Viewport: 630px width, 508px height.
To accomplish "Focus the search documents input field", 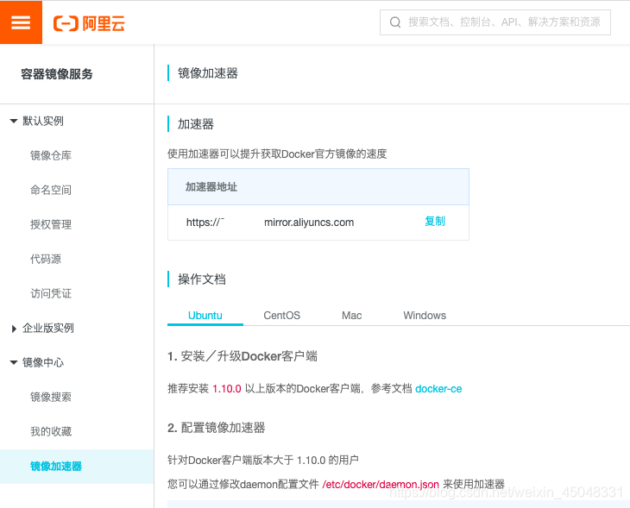I will 495,22.
